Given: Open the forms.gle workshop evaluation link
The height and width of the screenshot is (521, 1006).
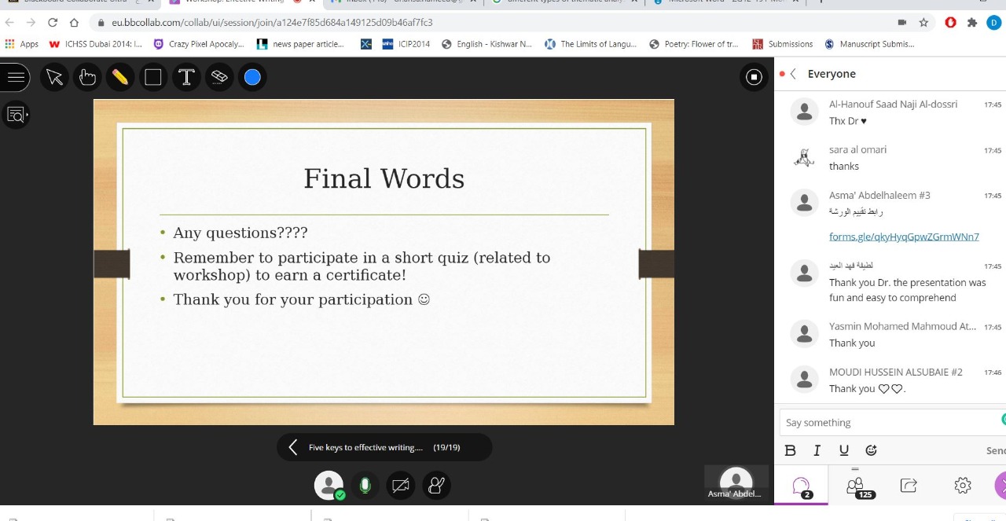Looking at the screenshot, I should 904,237.
